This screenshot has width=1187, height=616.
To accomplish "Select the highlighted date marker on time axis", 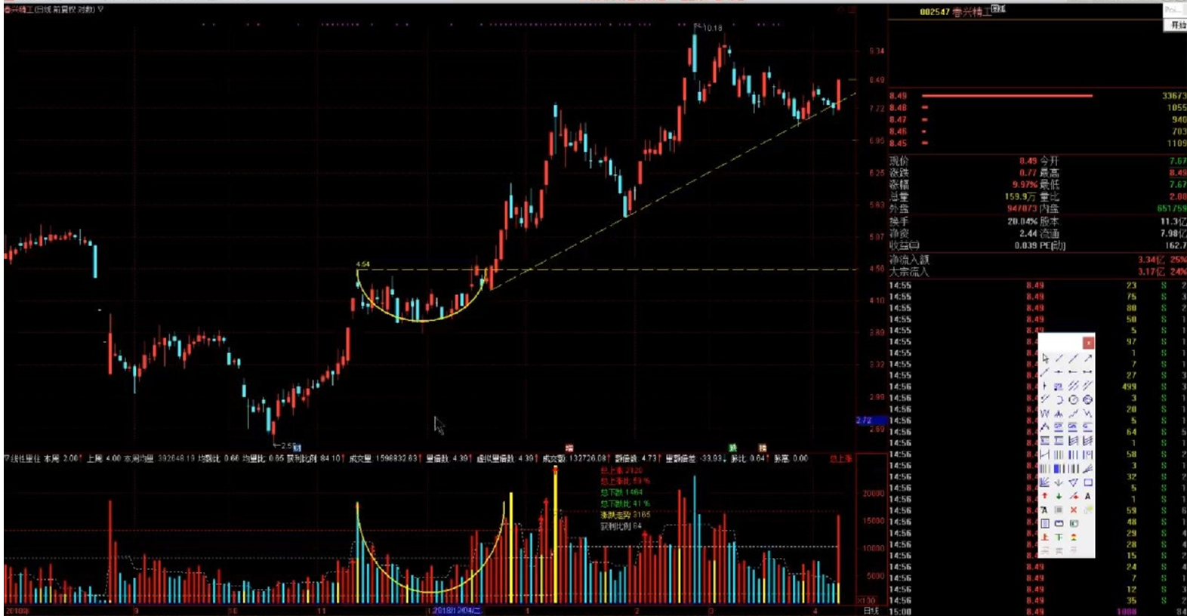I will (x=455, y=610).
